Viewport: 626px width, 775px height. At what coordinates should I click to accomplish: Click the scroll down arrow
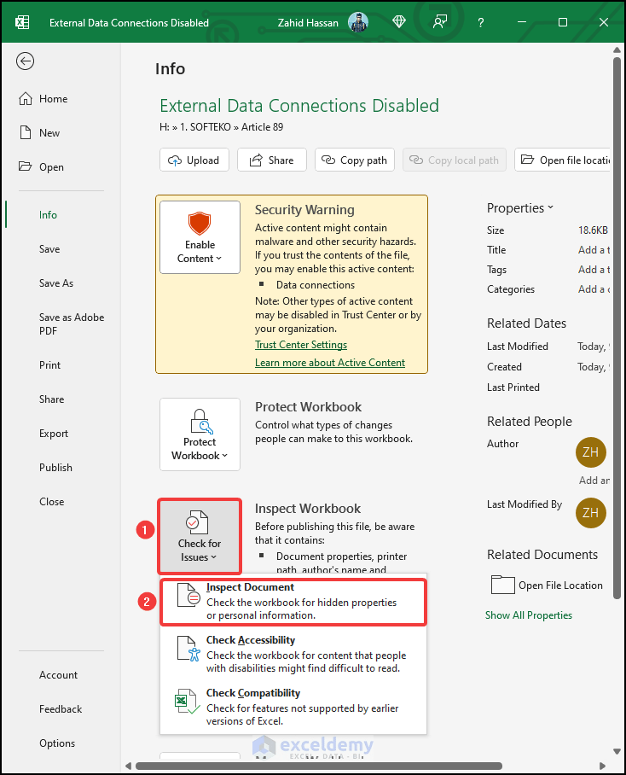617,751
